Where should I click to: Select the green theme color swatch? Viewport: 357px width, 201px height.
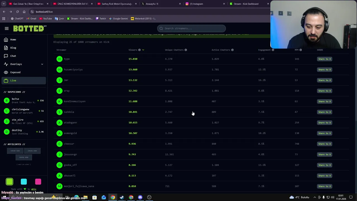pos(9,182)
